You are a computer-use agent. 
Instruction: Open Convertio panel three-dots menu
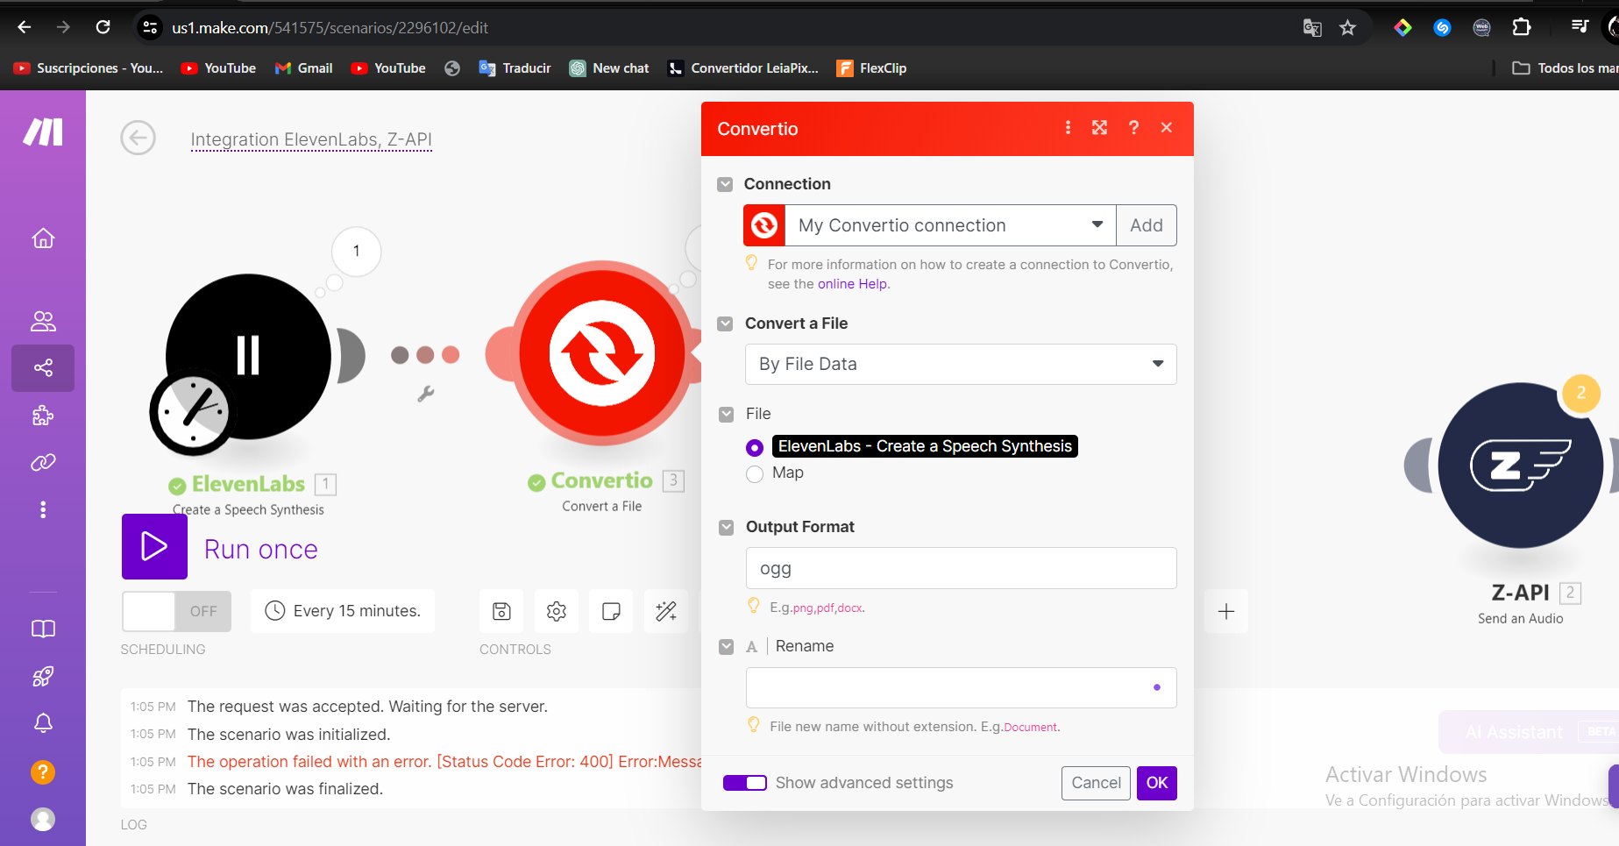tap(1068, 128)
